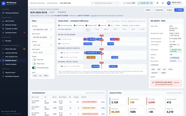This screenshot has height=116, width=186.
Task: Click the NK Weaving app logo icon
Action: (x=3, y=3)
